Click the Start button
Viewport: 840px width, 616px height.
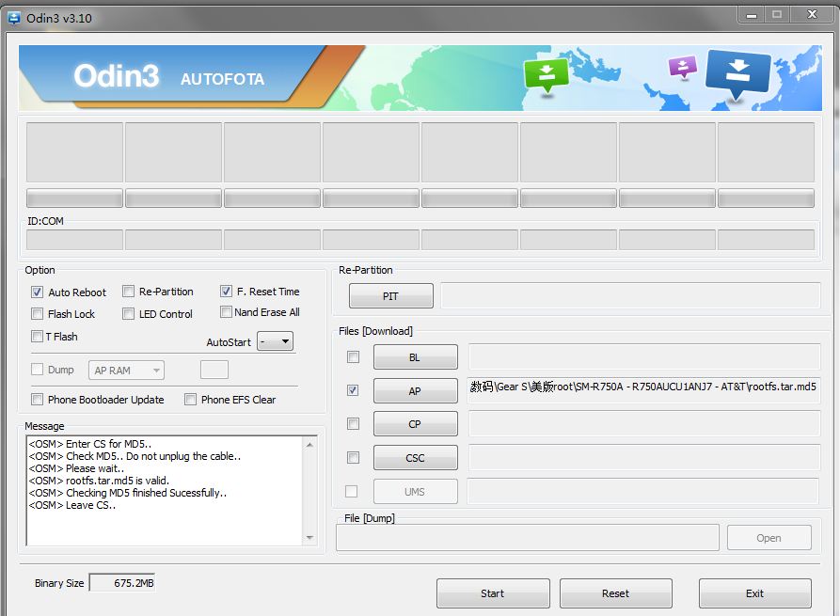pos(493,593)
